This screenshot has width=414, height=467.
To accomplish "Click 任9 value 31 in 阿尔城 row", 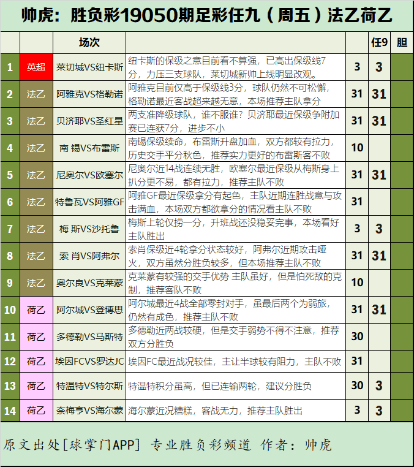I will pyautogui.click(x=379, y=309).
